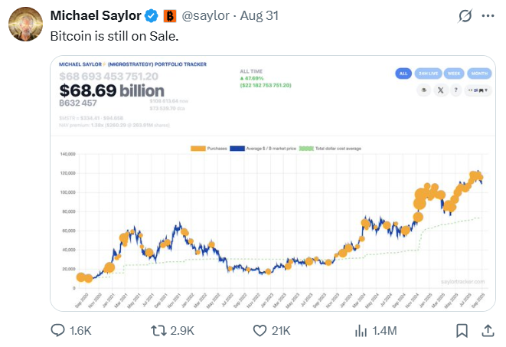
Task: Select the ALL time range tab
Action: click(403, 74)
